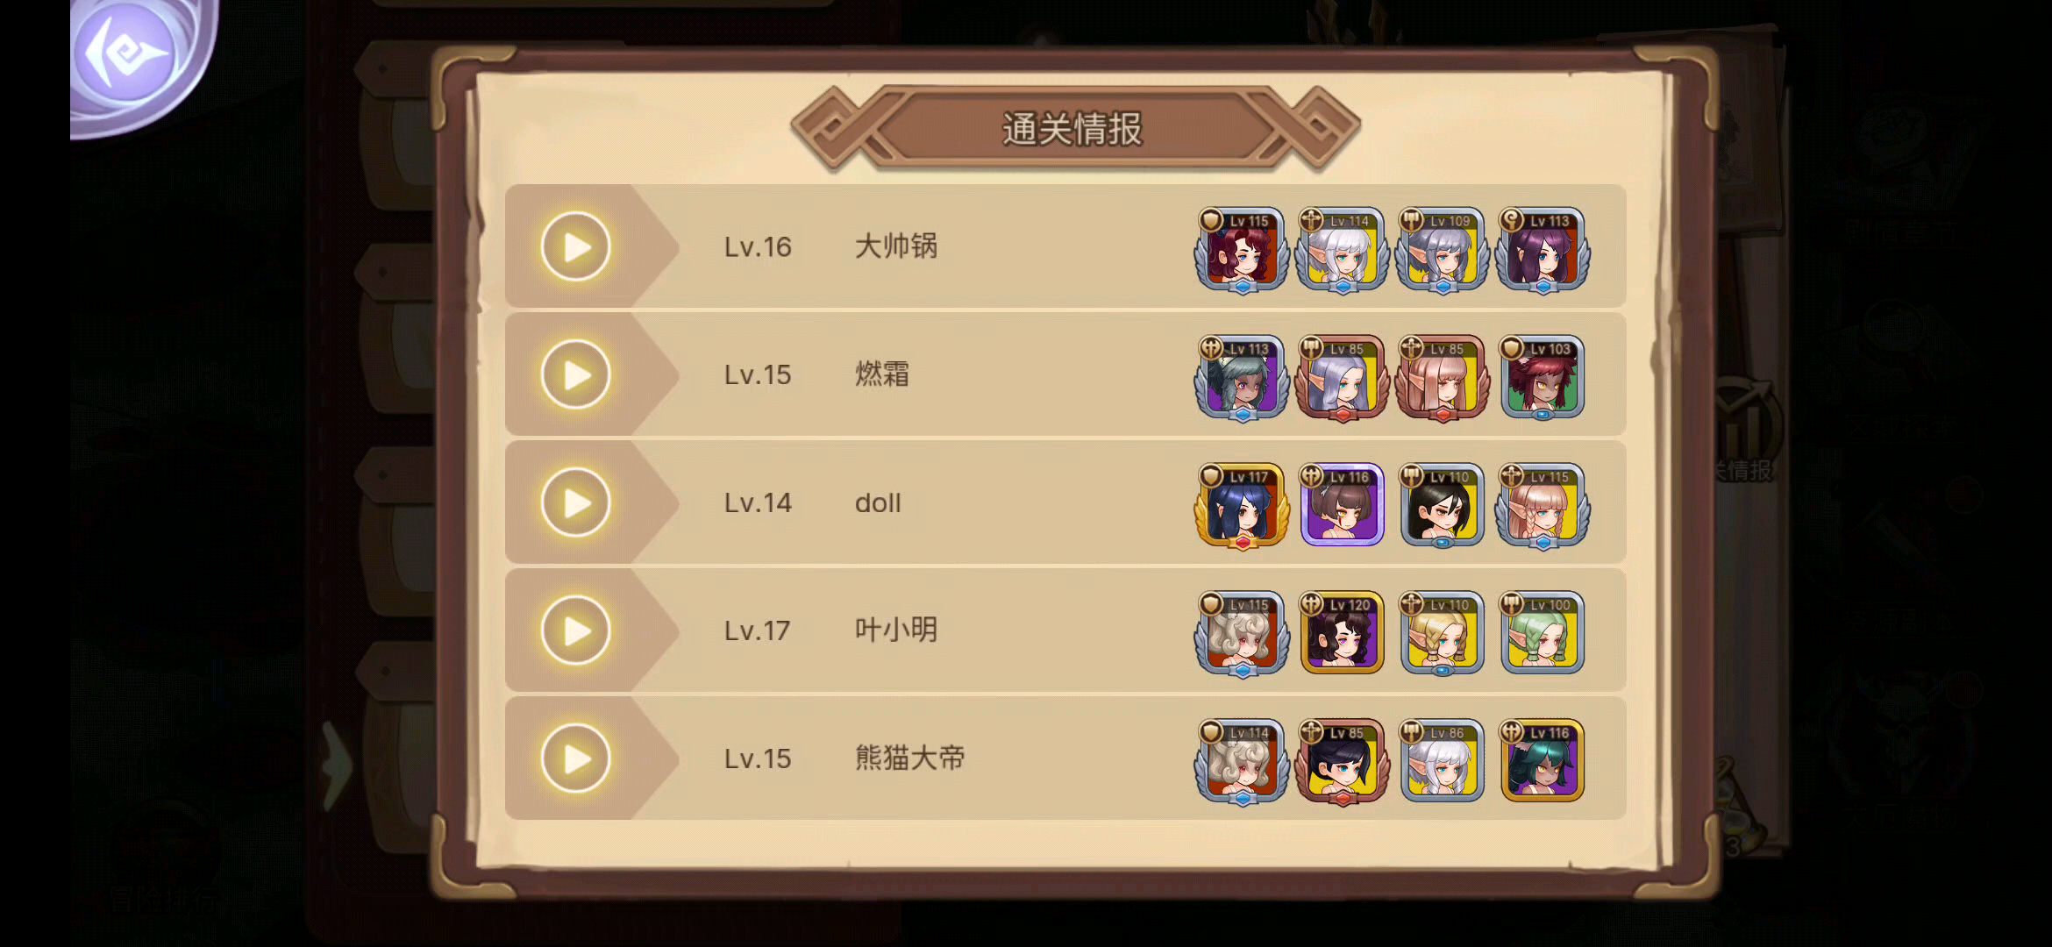2052x947 pixels.
Task: Select the Lv 115 red-haired hero in 大帅锅's team
Action: (x=1242, y=250)
